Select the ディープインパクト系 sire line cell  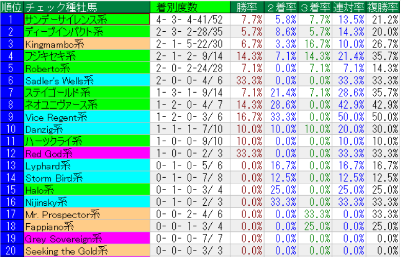point(87,32)
